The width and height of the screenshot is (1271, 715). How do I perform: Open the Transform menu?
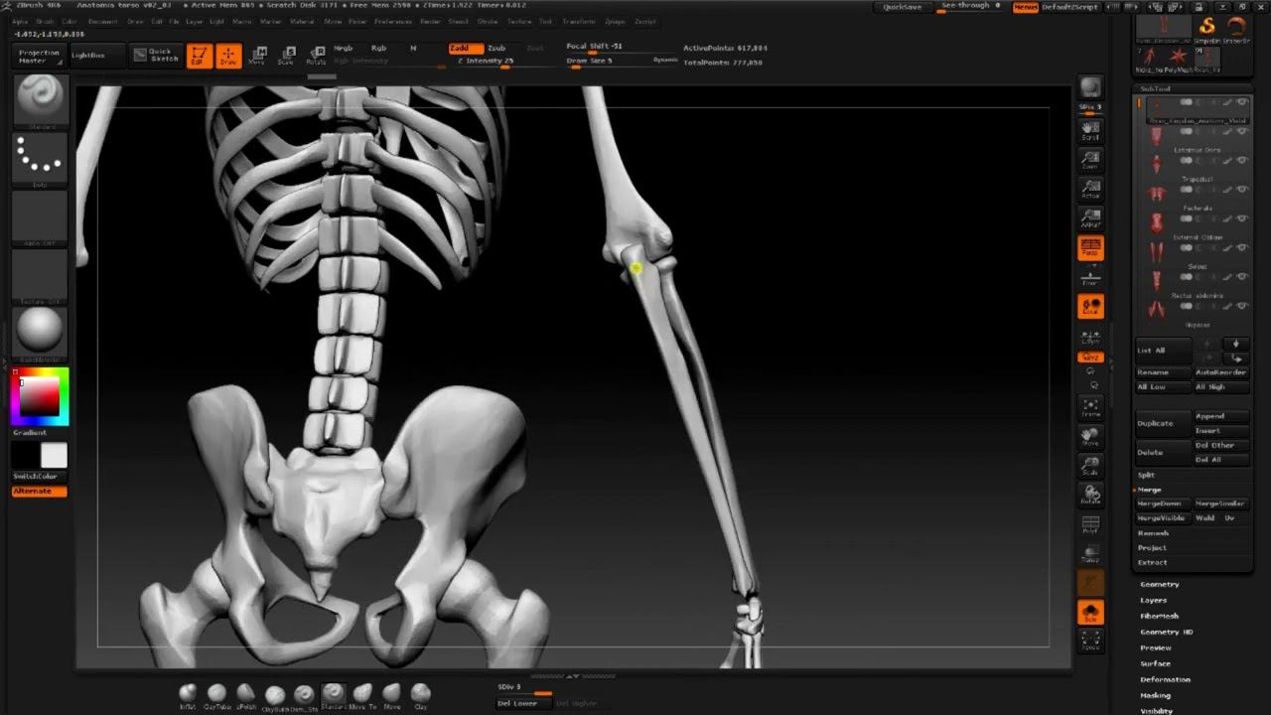point(579,21)
